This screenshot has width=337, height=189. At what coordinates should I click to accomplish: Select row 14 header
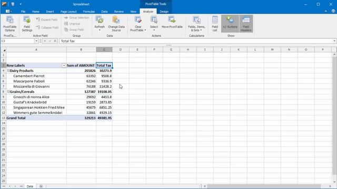(3, 123)
